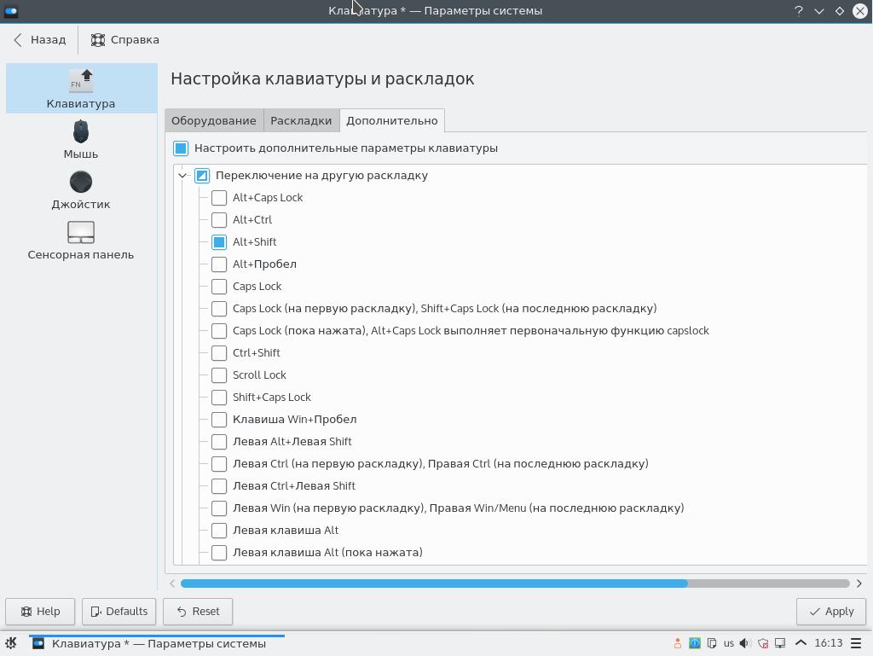873x656 pixels.
Task: Open the clipboard tray icon
Action: pos(712,643)
